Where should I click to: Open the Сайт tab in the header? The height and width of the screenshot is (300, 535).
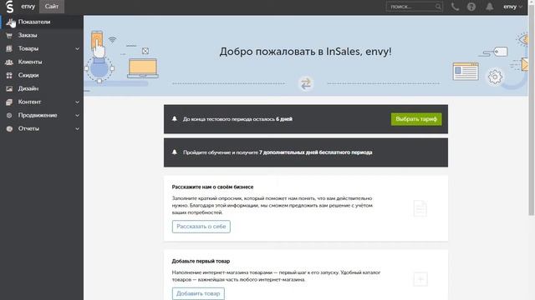pos(52,7)
